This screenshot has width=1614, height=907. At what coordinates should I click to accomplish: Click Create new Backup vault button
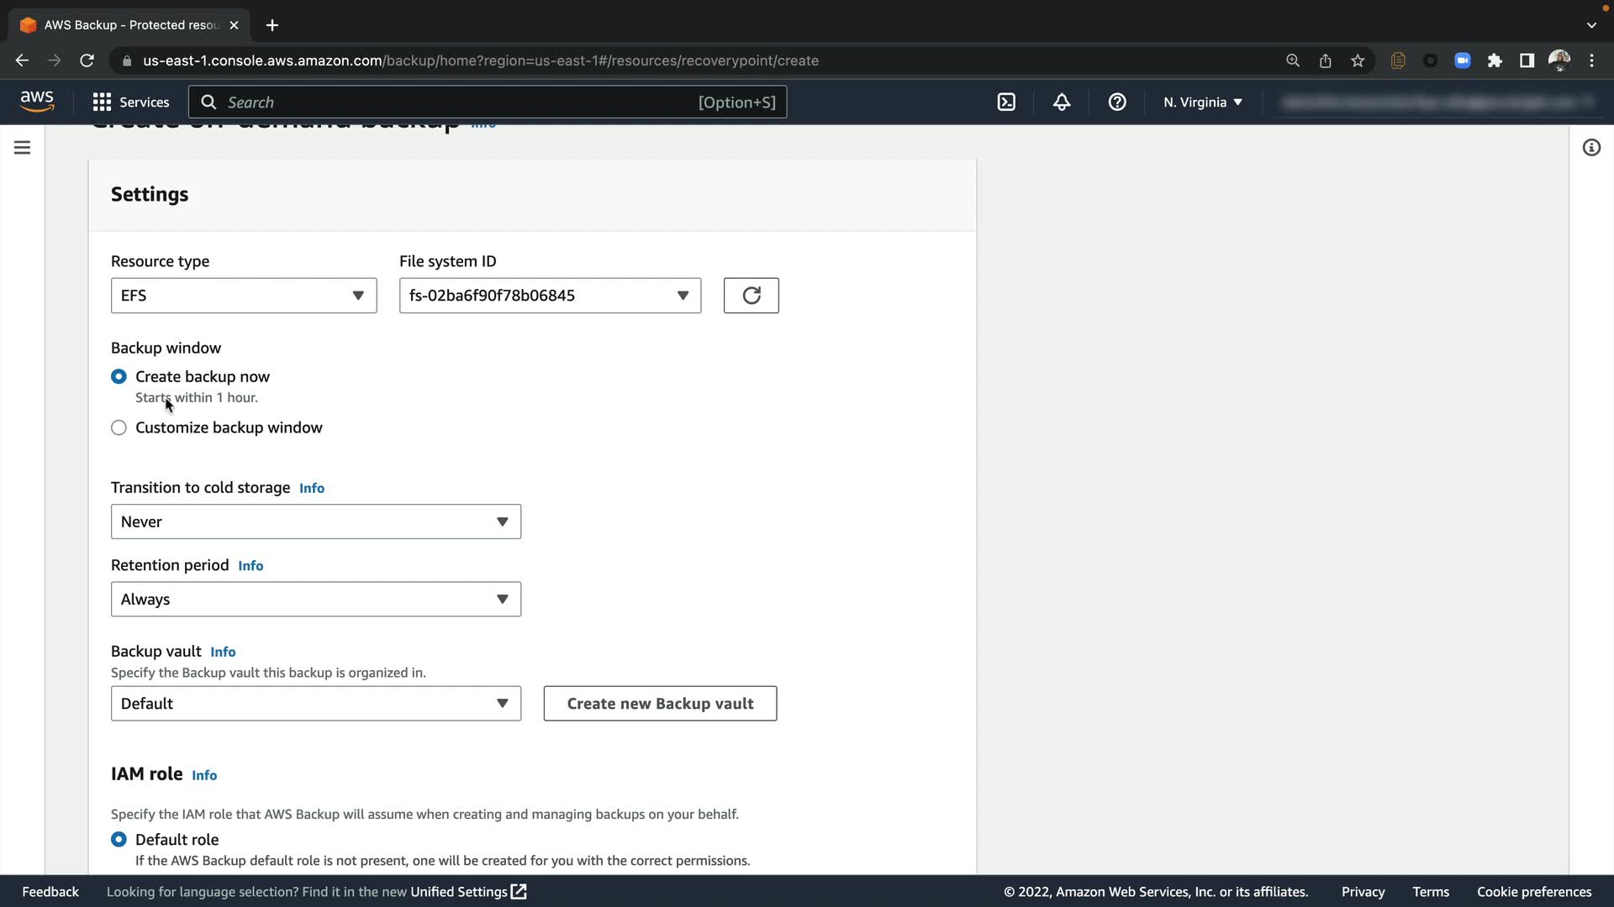(660, 704)
